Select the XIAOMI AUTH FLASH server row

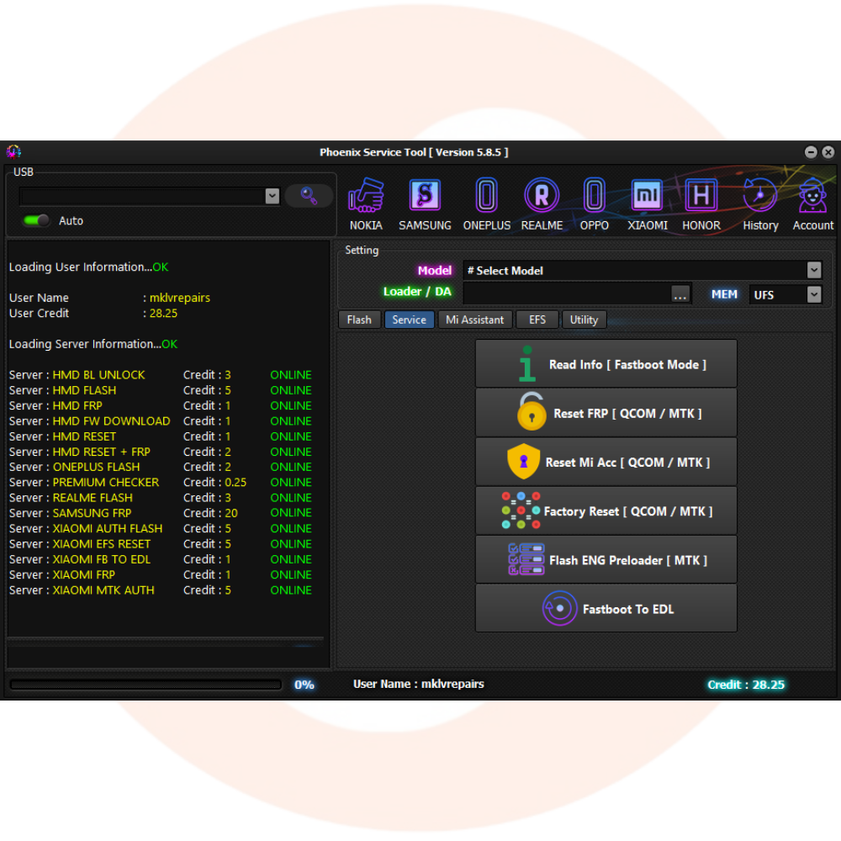[161, 528]
